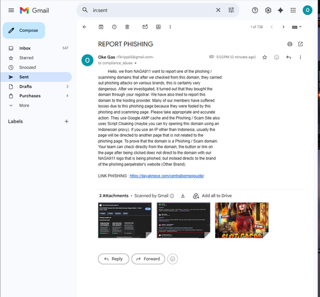This screenshot has width=320, height=297.
Task: Open the main menu hamburger icon
Action: (11, 10)
